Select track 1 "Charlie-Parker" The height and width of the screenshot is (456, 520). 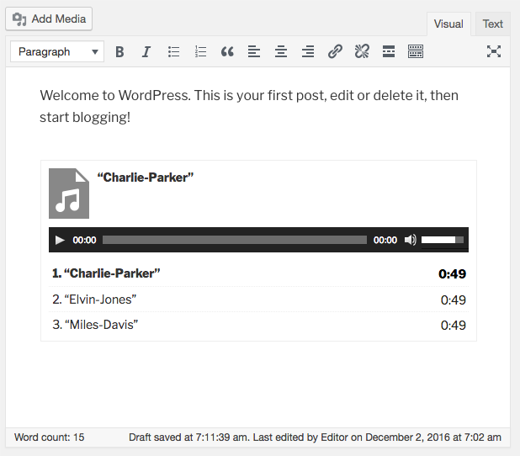106,273
